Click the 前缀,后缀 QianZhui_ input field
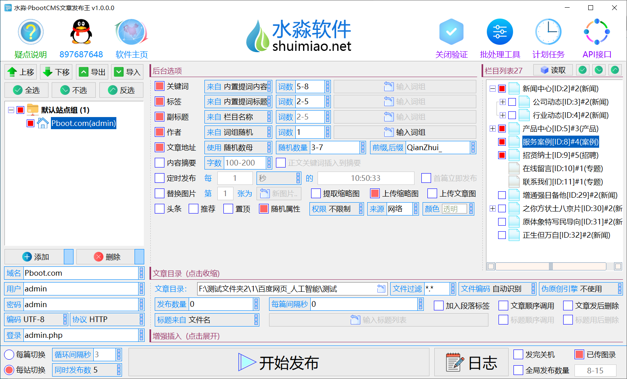 pos(438,147)
